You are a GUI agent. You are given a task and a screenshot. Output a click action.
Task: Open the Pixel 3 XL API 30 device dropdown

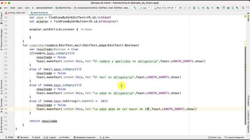pos(165,8)
